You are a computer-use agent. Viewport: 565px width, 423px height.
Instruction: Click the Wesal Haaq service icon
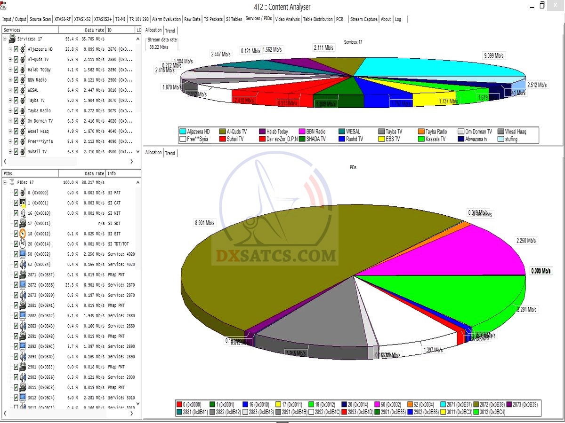point(23,131)
